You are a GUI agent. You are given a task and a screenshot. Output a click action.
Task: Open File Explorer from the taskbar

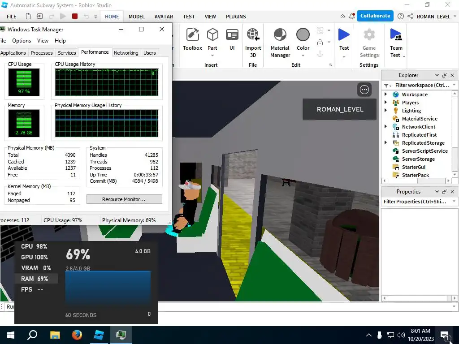tap(55, 335)
